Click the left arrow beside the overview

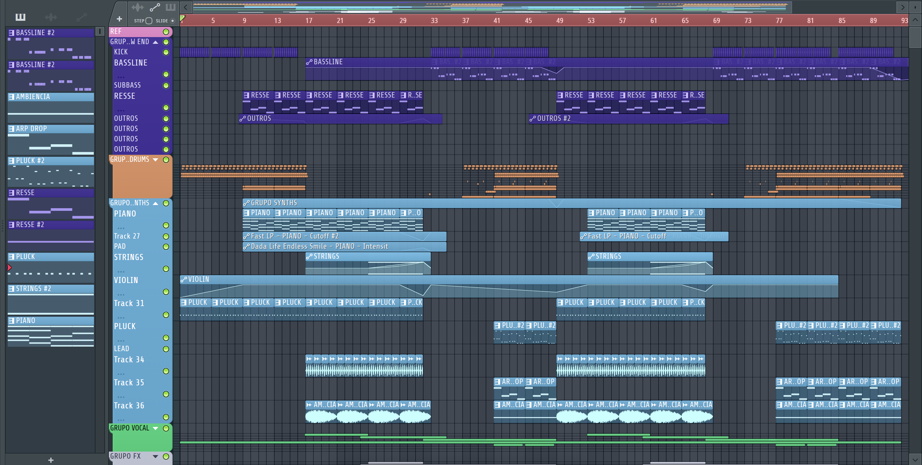coord(185,7)
